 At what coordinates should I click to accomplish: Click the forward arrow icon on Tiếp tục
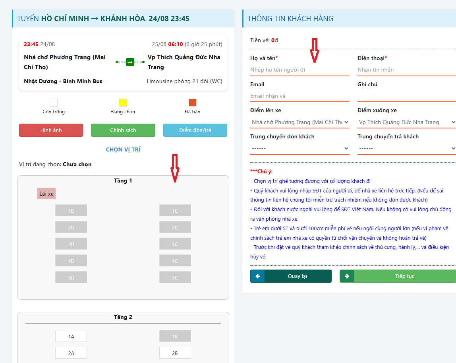(347, 276)
